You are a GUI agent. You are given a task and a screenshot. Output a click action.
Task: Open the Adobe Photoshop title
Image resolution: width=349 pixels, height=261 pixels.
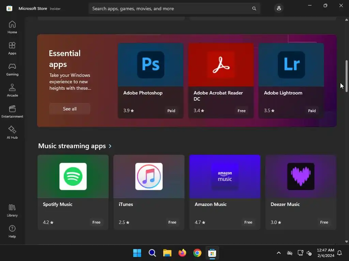tap(143, 93)
